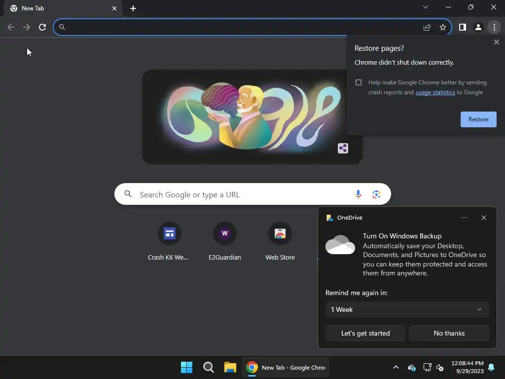Click the Google Doodle image
The height and width of the screenshot is (379, 505).
pyautogui.click(x=252, y=117)
